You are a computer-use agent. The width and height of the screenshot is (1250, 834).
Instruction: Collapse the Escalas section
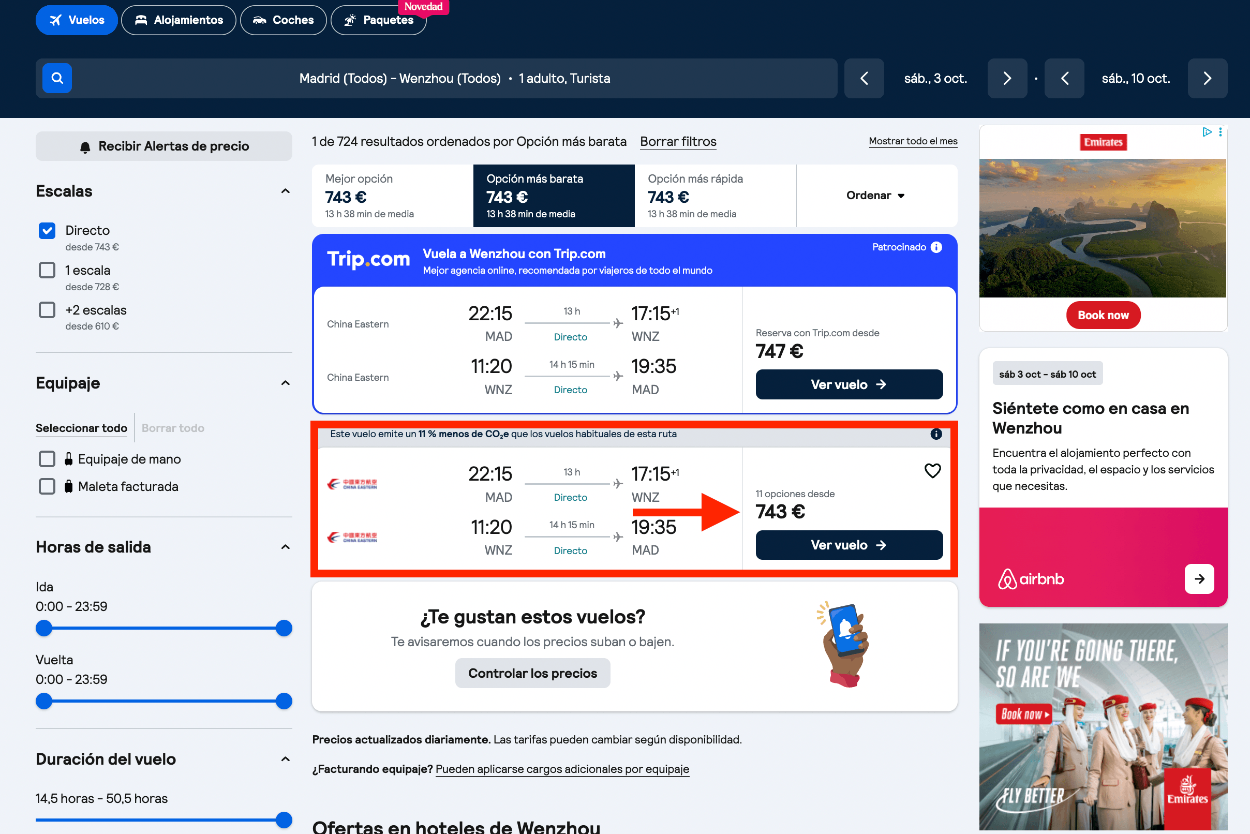285,191
